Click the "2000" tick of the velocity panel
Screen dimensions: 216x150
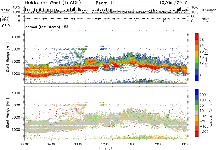coord(16,117)
